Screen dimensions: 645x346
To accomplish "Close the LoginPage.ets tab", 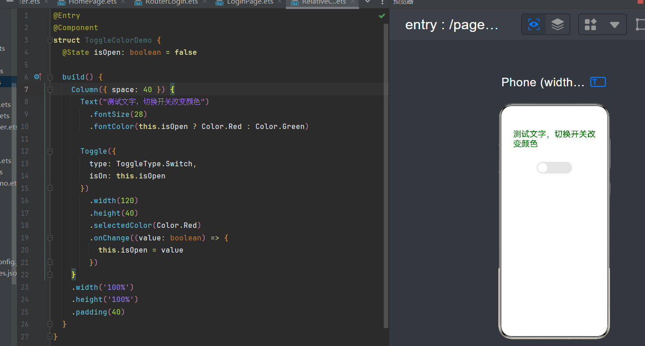I will click(x=281, y=2).
